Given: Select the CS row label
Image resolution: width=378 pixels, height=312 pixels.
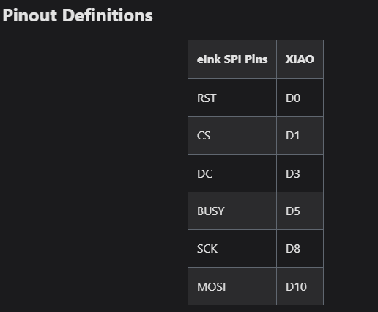Looking at the screenshot, I should tap(232, 136).
